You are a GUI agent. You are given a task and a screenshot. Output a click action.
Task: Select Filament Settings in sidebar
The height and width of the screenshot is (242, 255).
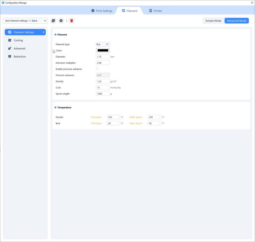pyautogui.click(x=25, y=32)
